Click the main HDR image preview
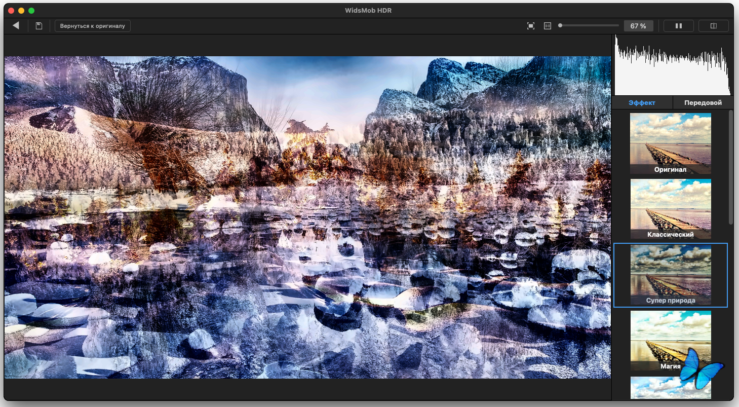The width and height of the screenshot is (739, 407). point(307,217)
